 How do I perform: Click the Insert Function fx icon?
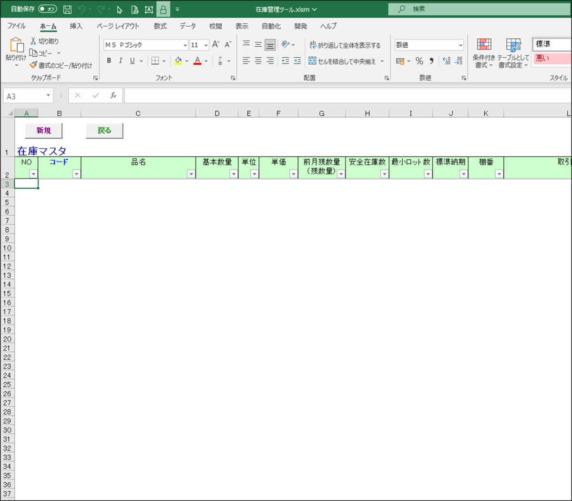point(113,95)
